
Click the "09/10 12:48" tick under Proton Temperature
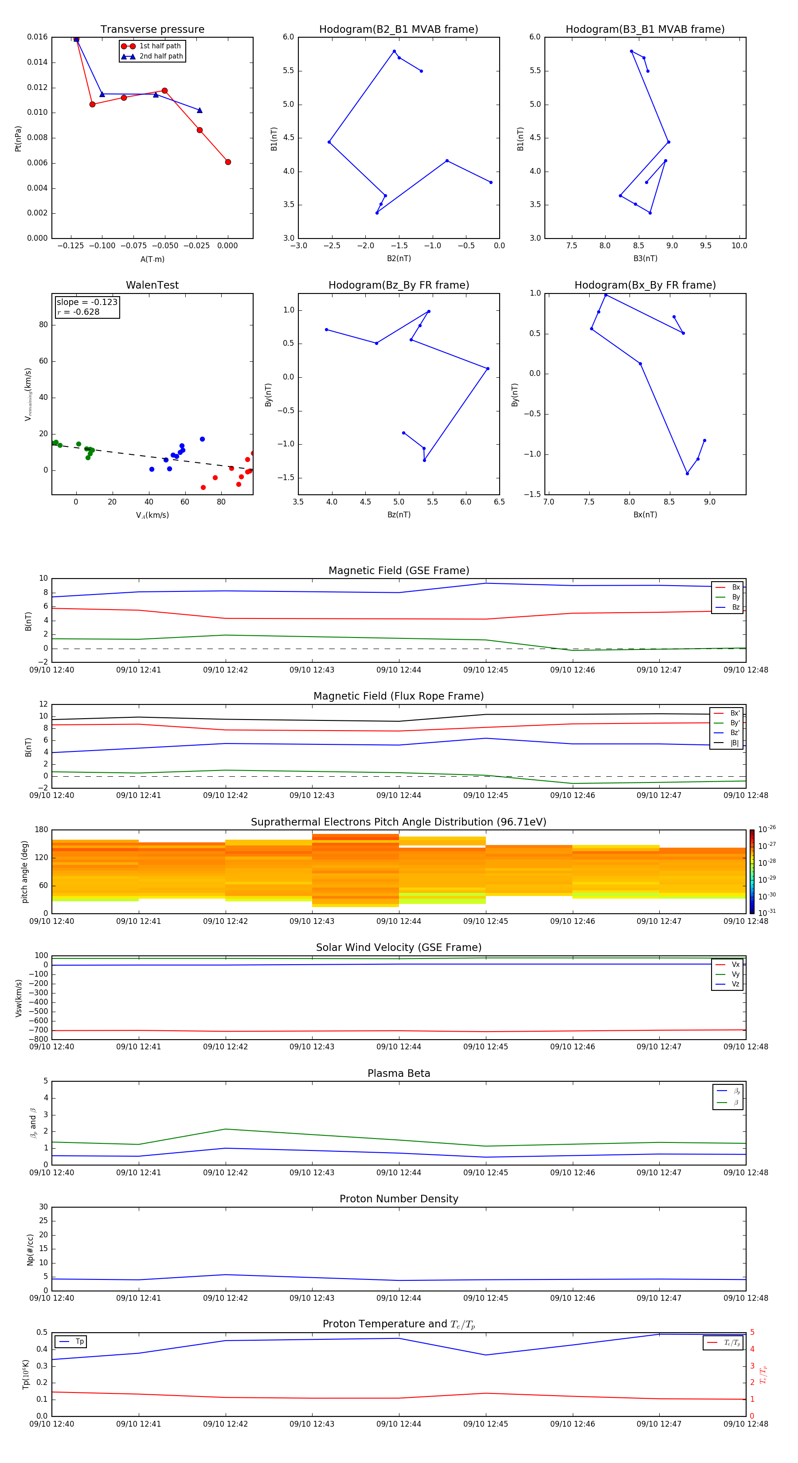[x=745, y=1424]
